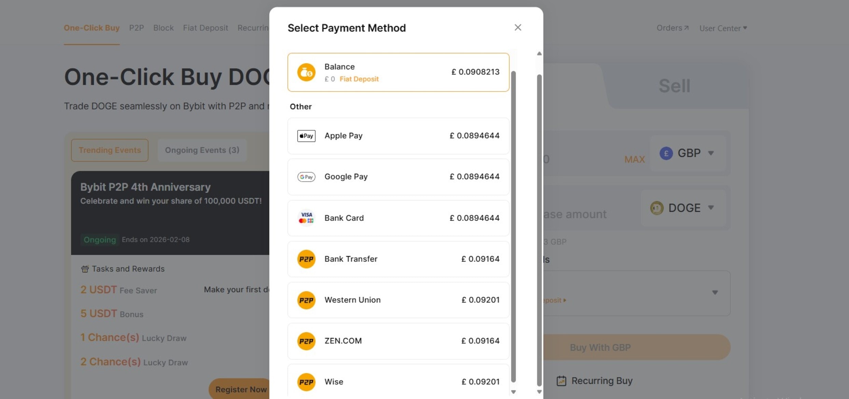
Task: Click the Recurring Buy calendar icon
Action: pyautogui.click(x=561, y=381)
